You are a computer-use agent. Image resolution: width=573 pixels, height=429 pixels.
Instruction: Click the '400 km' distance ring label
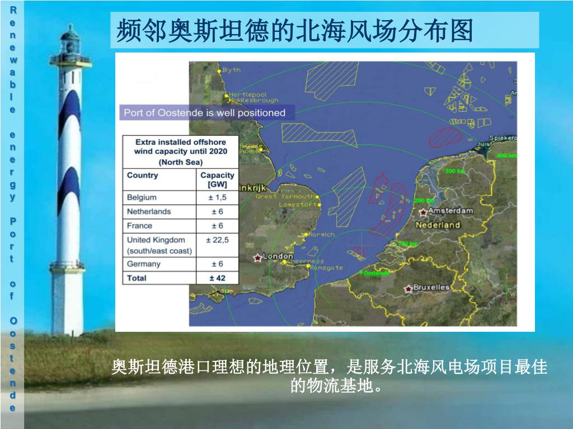pos(507,155)
